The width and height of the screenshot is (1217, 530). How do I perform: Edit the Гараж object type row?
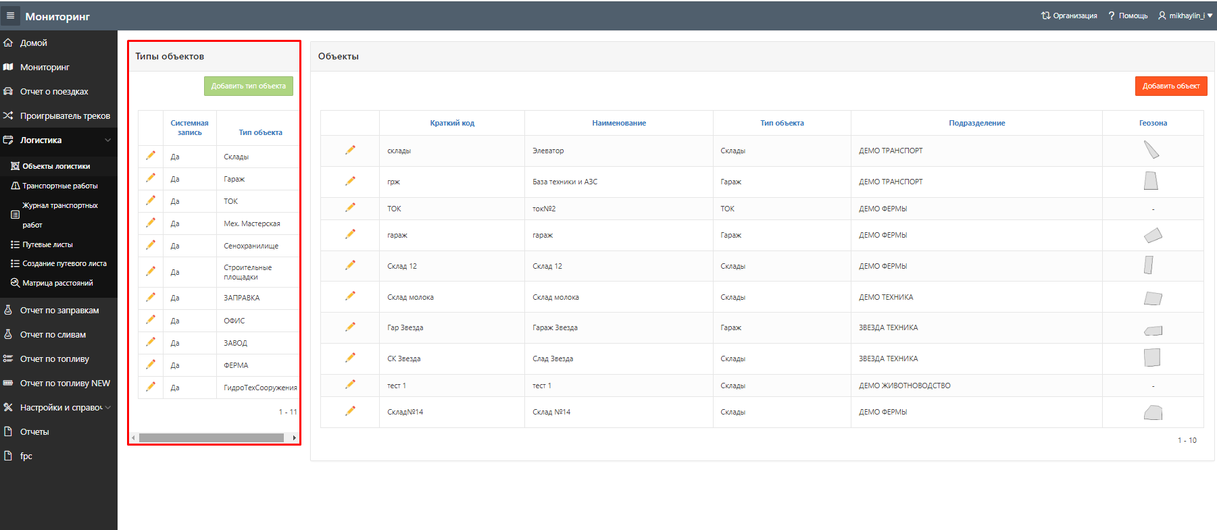[x=151, y=178]
